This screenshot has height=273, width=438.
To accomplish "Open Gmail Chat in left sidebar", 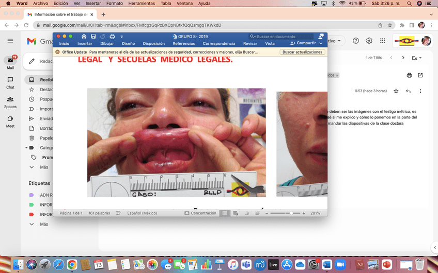I will coord(10,82).
